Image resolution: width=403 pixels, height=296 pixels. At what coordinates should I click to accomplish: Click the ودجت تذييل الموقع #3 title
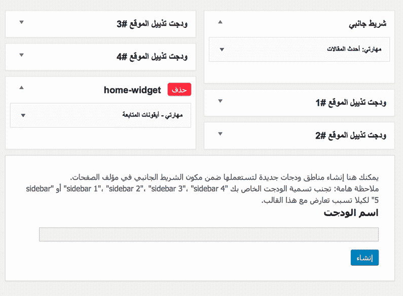click(152, 24)
